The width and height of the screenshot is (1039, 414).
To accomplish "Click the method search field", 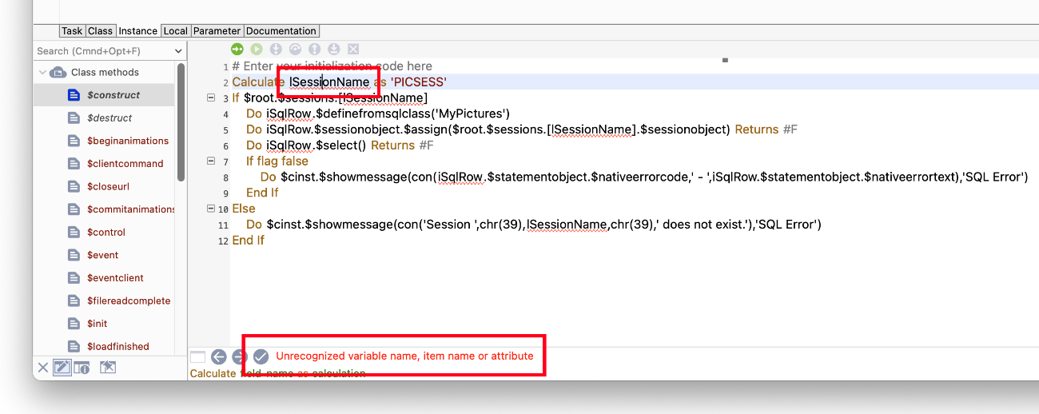I will coord(102,51).
